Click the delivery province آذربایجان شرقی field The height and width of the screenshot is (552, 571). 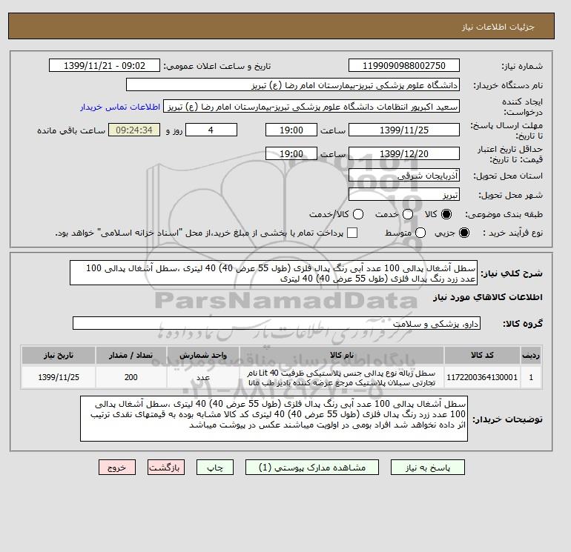click(404, 176)
